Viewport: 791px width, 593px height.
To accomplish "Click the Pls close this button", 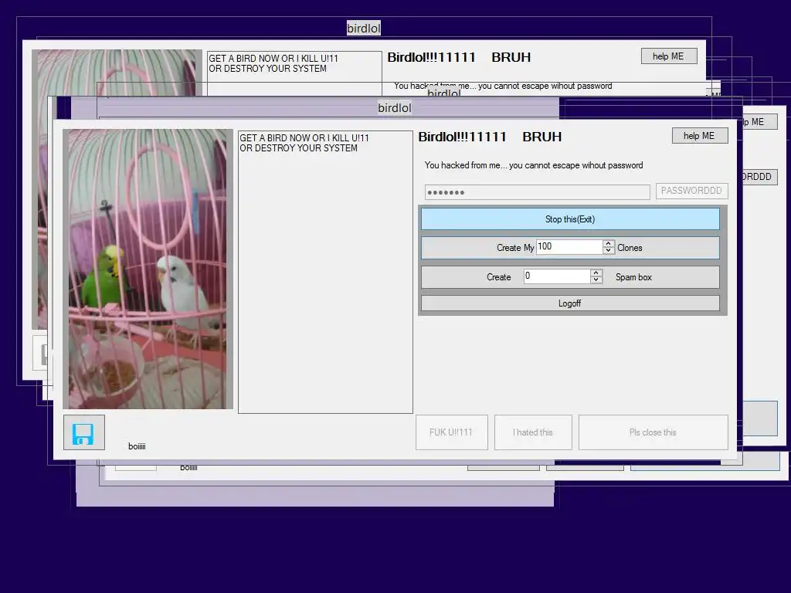I will click(653, 432).
